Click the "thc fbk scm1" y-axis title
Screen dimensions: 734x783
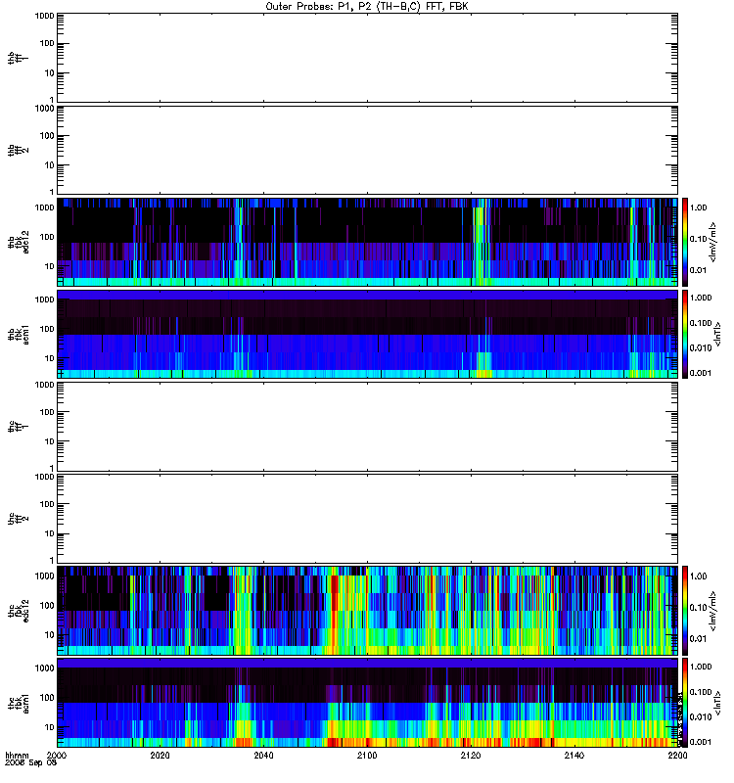point(18,703)
